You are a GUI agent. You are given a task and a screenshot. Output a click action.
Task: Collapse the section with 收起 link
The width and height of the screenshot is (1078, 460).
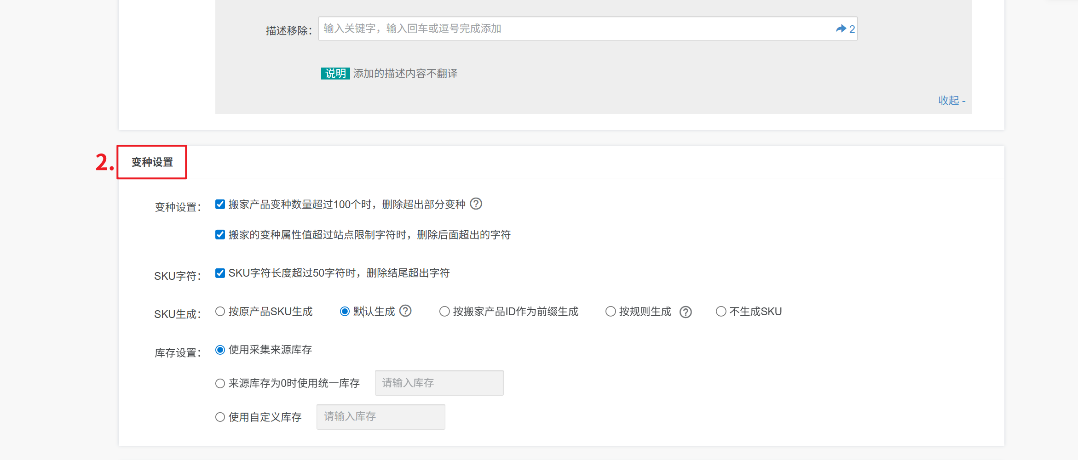click(x=951, y=101)
